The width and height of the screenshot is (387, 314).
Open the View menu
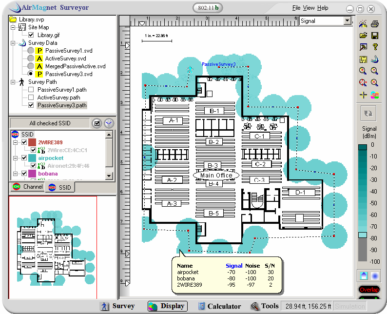click(x=309, y=8)
